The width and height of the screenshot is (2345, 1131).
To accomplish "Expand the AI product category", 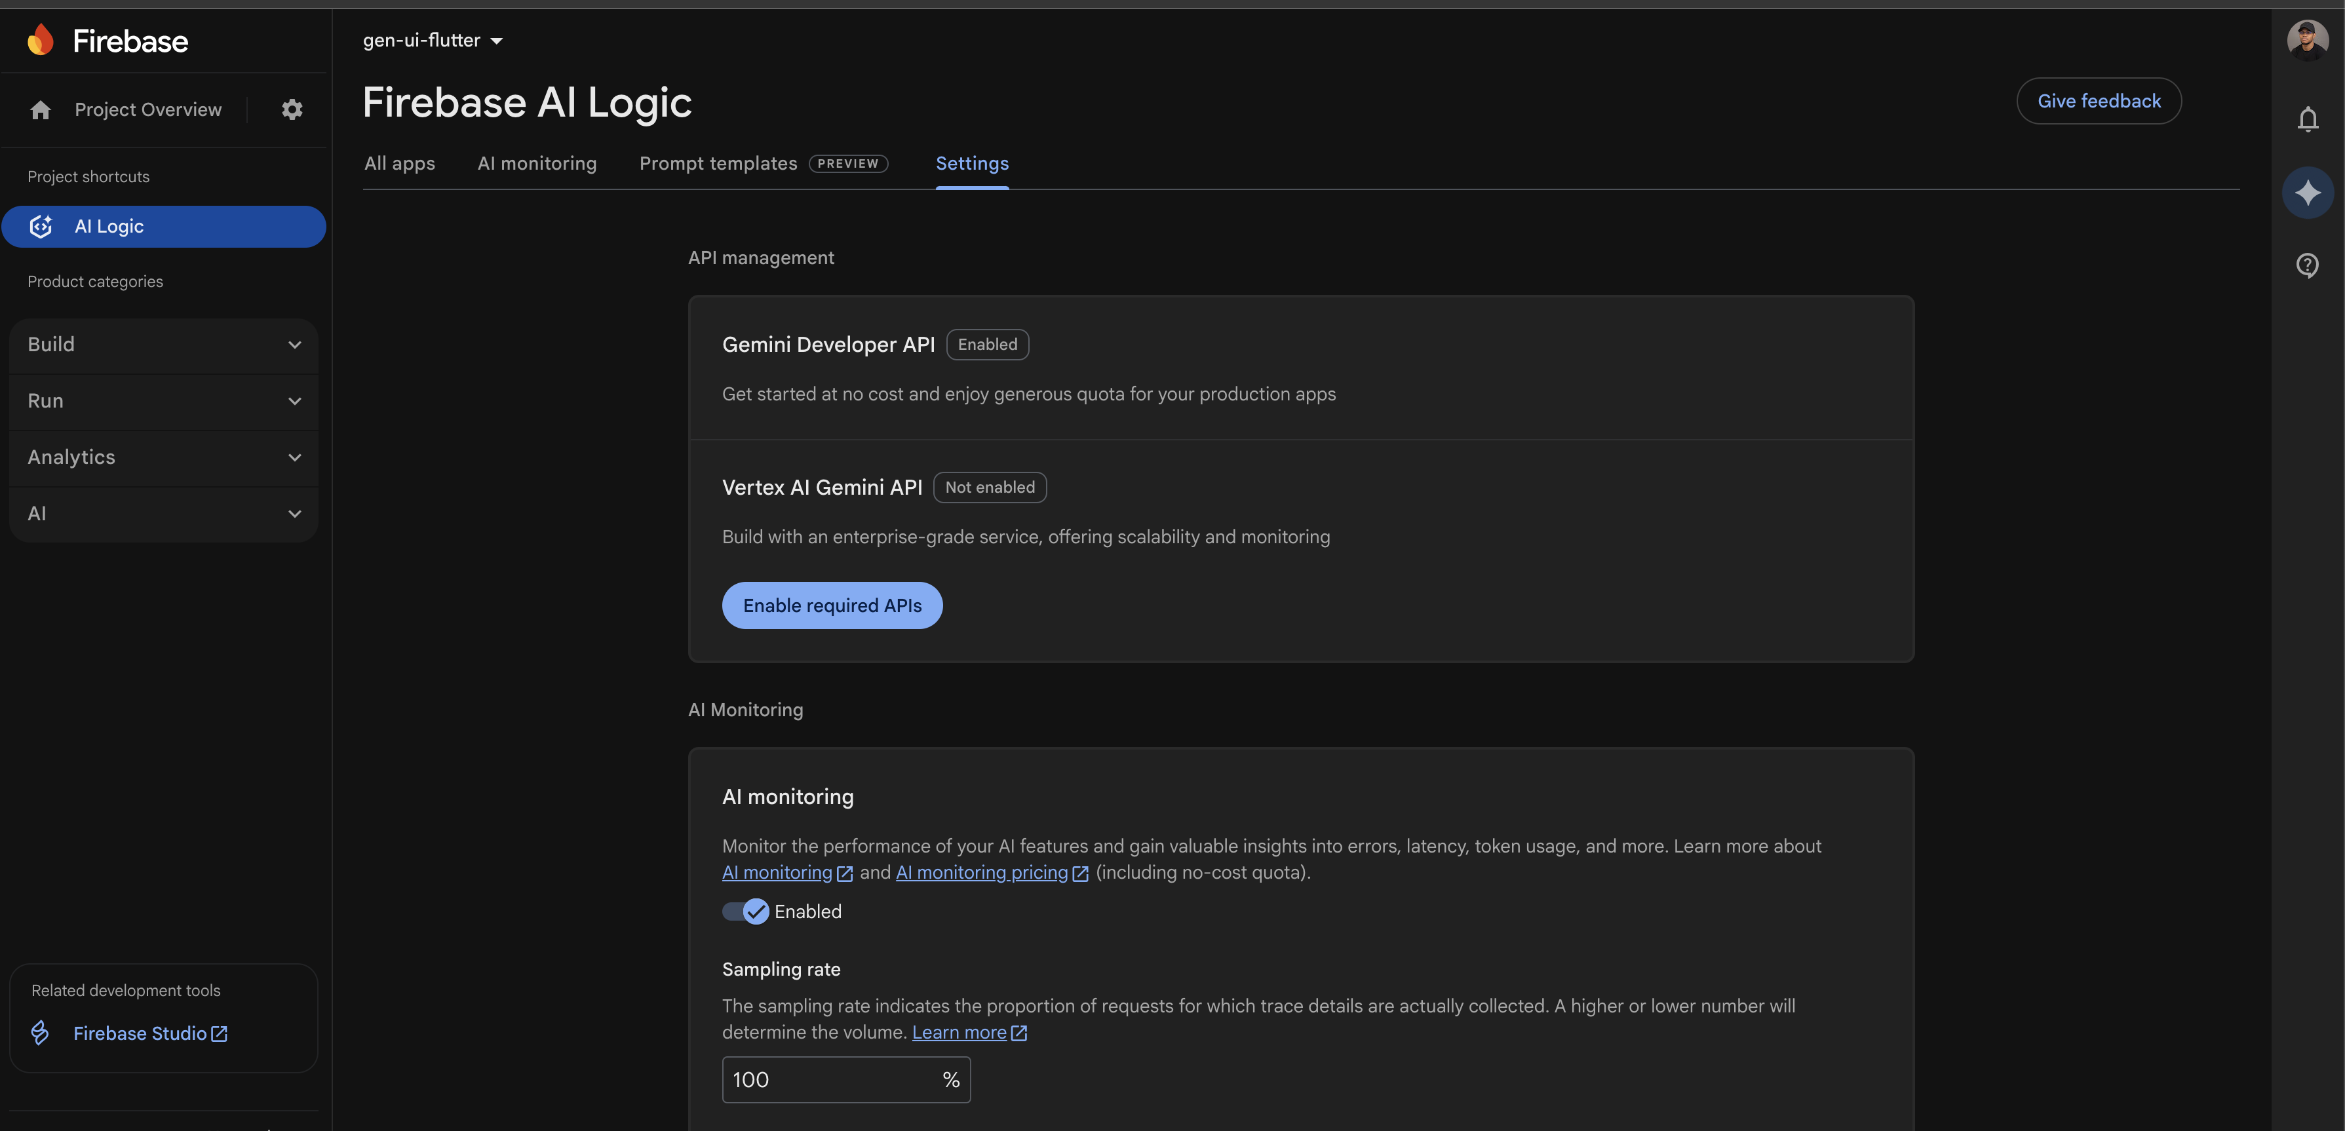I will point(164,514).
